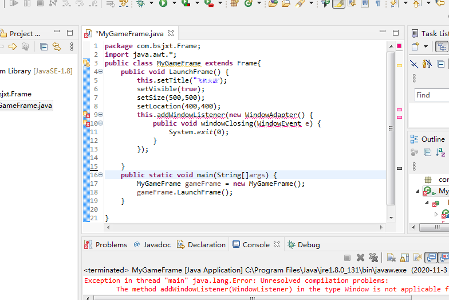Viewport: 449px width, 300px height.
Task: Open the Project Explorer view menu
Action: 72,46
